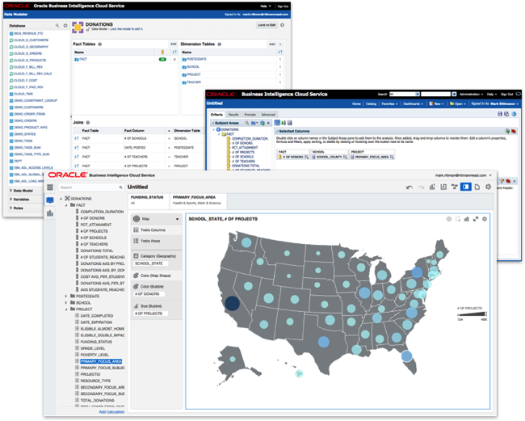This screenshot has width=525, height=421.
Task: Click the # OF PROJECTS size legend bar
Action: 472,314
